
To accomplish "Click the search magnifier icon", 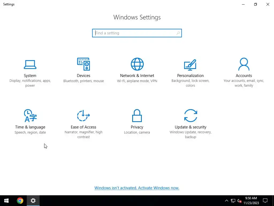I will [178, 33].
